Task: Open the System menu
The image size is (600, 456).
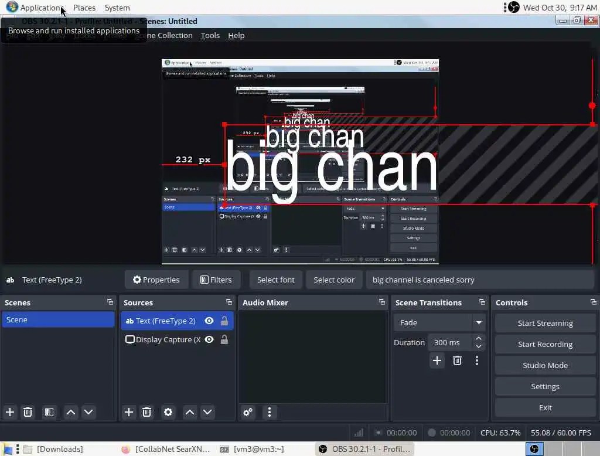Action: tap(117, 8)
